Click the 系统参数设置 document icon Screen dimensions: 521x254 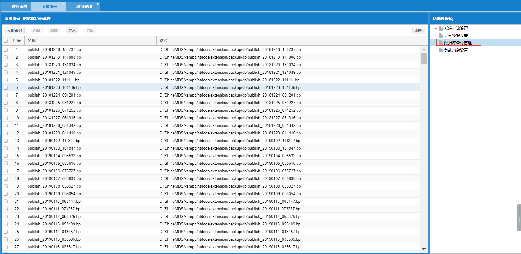click(440, 28)
